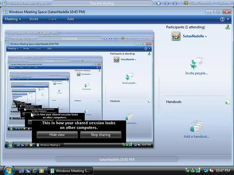Click the Stop sharing button
The image size is (234, 175).
tap(101, 135)
